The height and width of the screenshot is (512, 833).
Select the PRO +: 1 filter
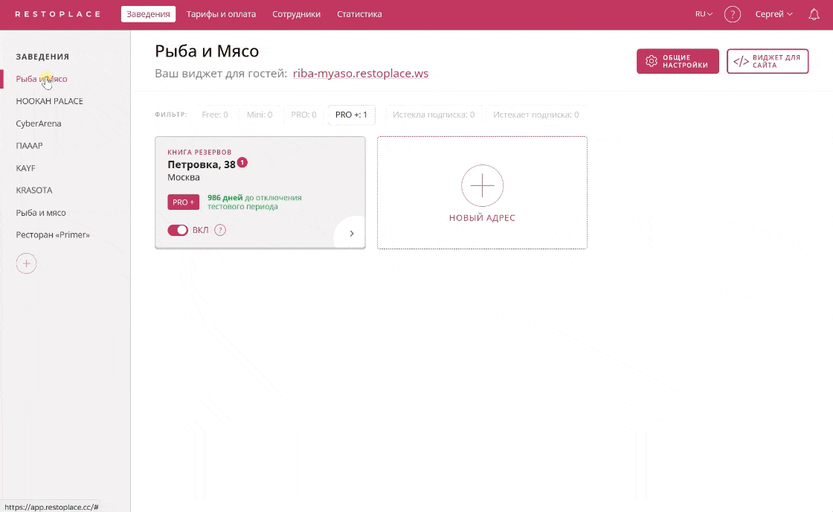pos(351,115)
